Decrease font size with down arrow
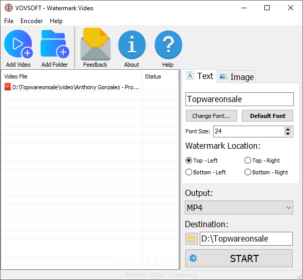Image resolution: width=303 pixels, height=280 pixels. click(288, 133)
